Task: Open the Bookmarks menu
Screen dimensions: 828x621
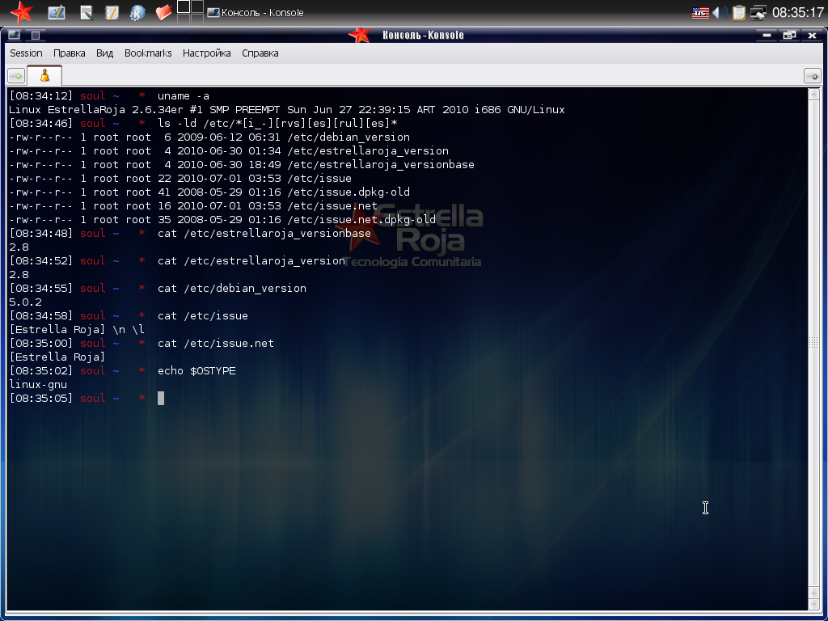Action: point(148,53)
